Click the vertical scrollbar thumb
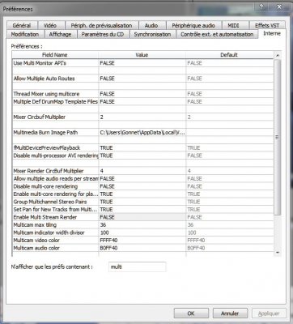Image resolution: width=293 pixels, height=324 pixels. tap(278, 137)
